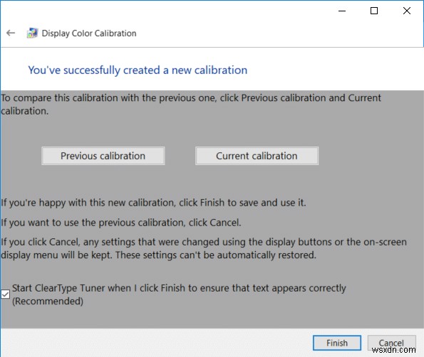Click the Display Color Calibration app icon
The width and height of the screenshot is (424, 357).
[x=32, y=33]
